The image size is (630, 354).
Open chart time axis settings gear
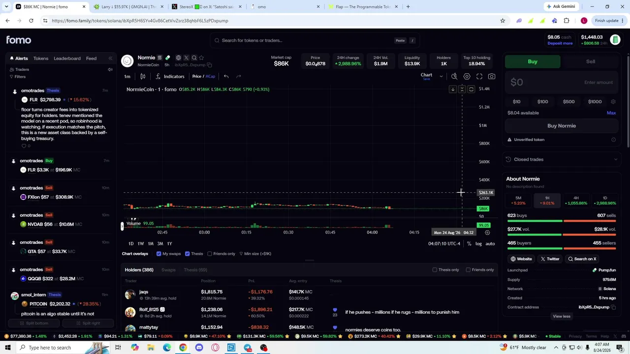(487, 233)
